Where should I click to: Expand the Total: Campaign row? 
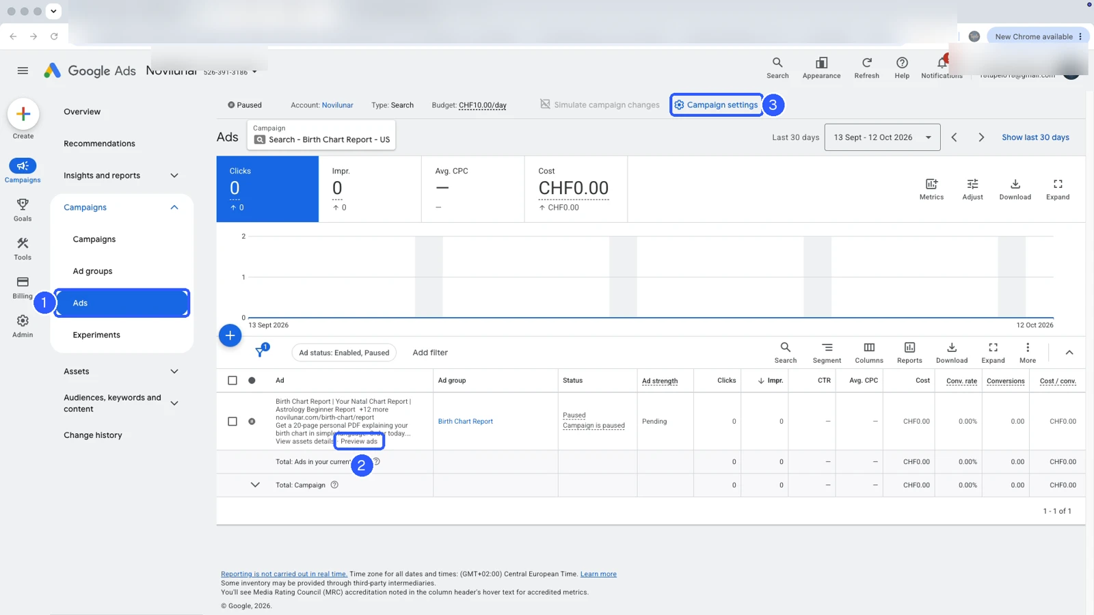pos(255,485)
